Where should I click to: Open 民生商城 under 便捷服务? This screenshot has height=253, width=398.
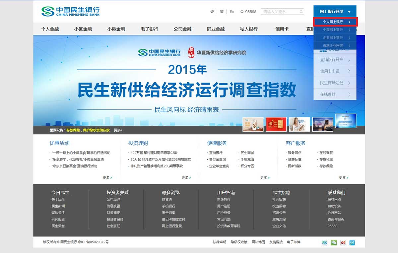(x=247, y=153)
